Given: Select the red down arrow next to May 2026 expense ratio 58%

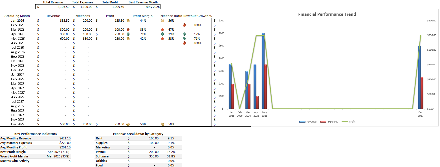Looking at the screenshot, I should pos(162,39).
